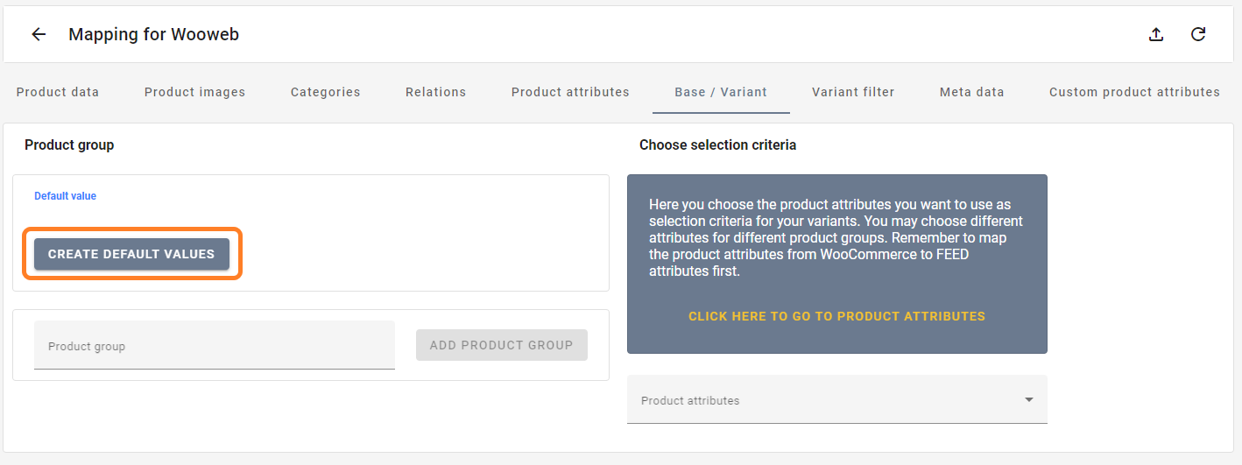1242x465 pixels.
Task: Follow the Click Here To Go To Product Attributes link
Action: [x=836, y=316]
